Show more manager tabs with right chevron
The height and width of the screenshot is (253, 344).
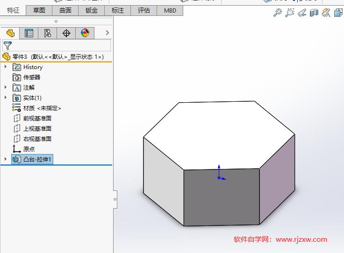click(107, 33)
